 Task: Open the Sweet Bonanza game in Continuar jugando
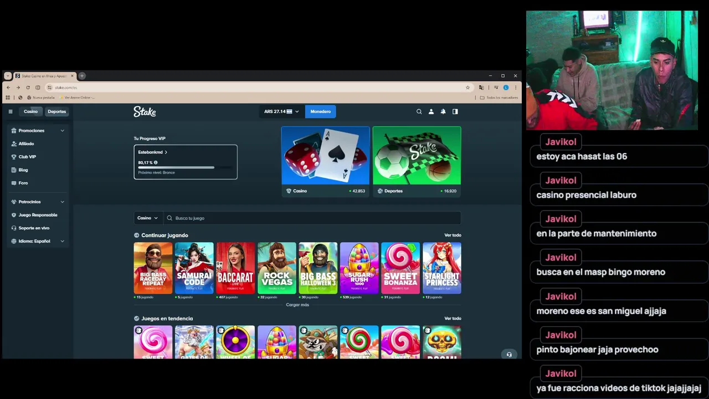tap(400, 268)
